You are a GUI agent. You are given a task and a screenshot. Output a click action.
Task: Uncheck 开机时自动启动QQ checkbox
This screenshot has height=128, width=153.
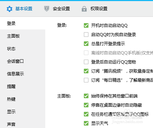pyautogui.click(x=86, y=25)
